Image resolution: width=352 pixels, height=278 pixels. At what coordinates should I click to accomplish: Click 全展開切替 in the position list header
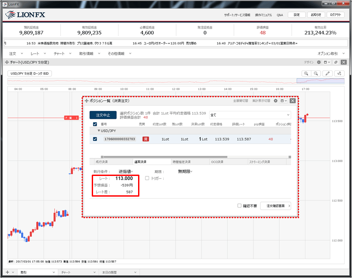click(241, 101)
